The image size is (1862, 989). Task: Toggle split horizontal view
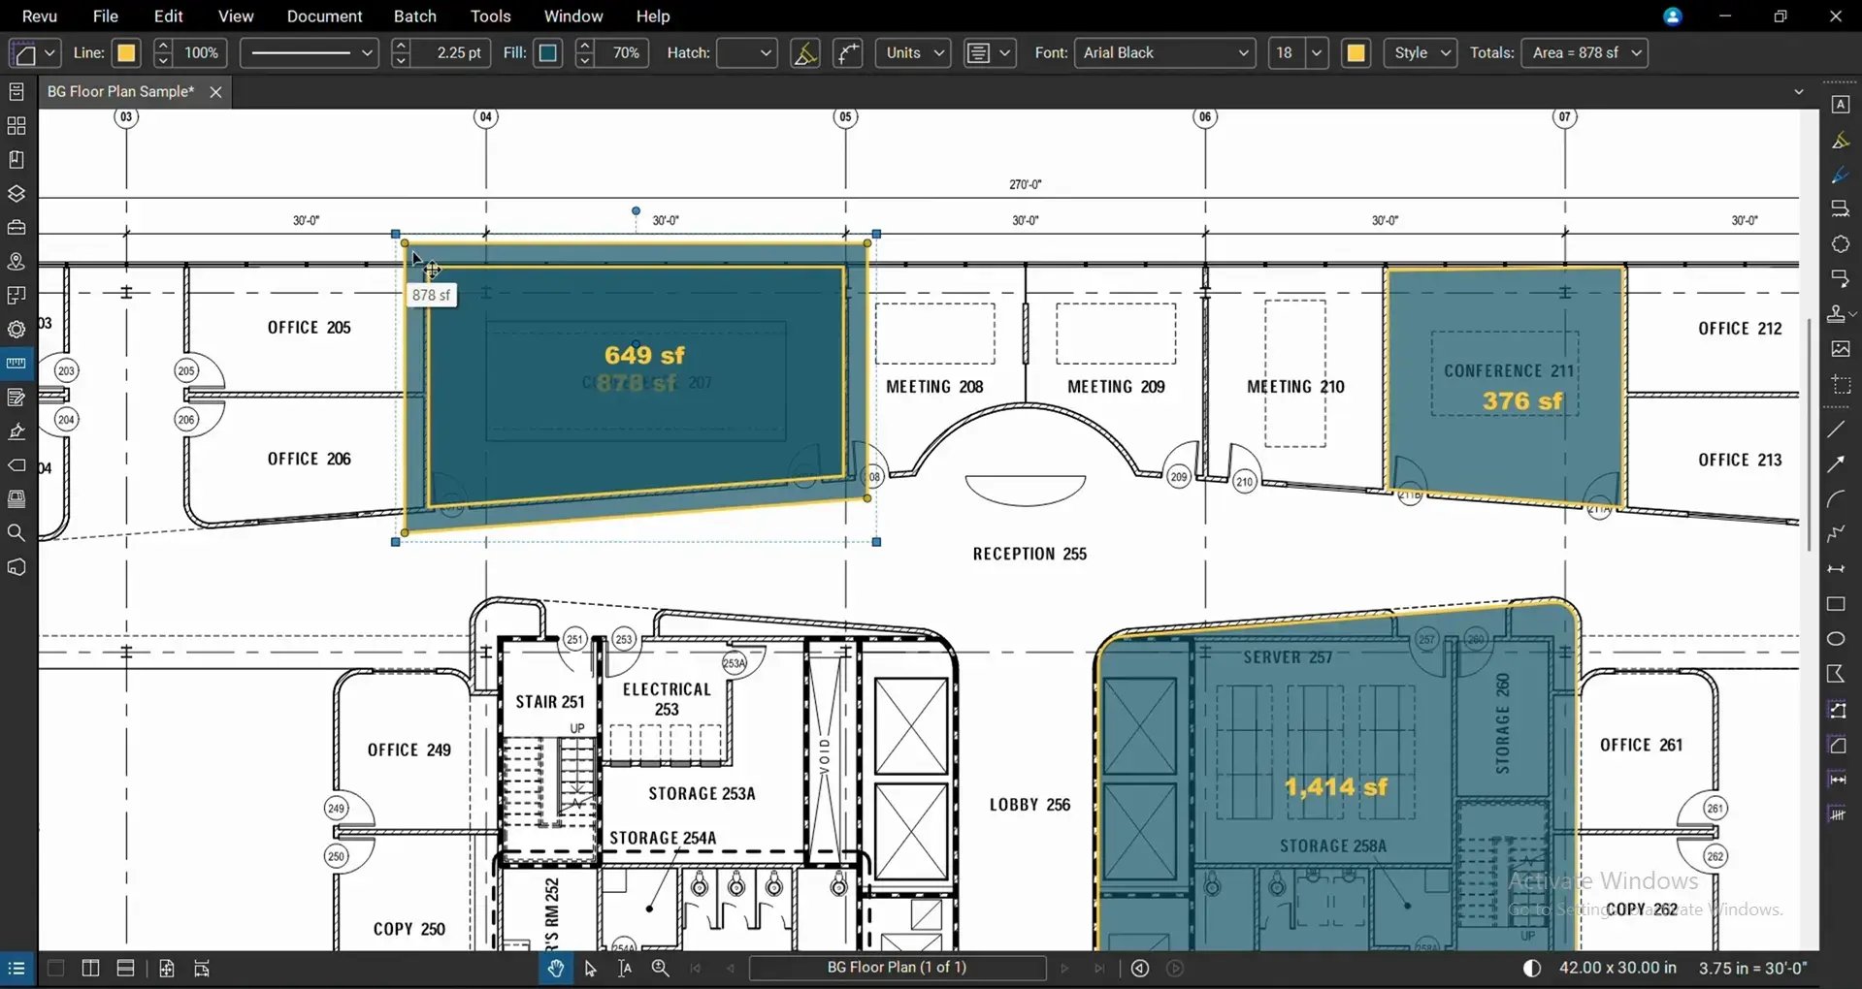[x=125, y=969]
